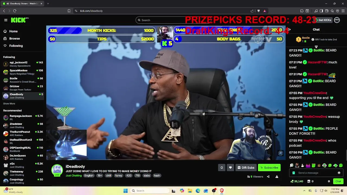Viewport: 347px width, 195px height.
Task: Open SpaceMonkee's channel in sidebar
Action: click(x=23, y=72)
